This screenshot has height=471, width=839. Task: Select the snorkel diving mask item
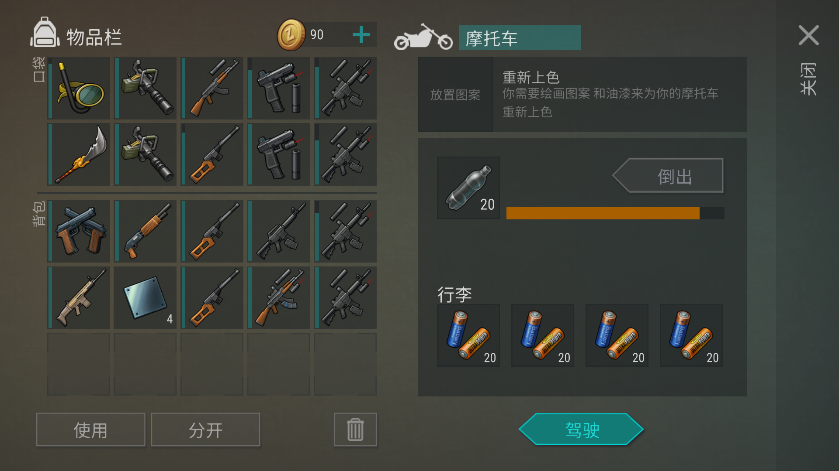(79, 88)
